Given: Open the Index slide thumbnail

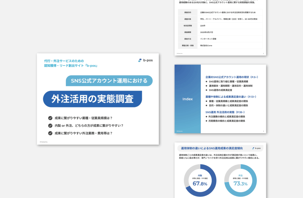Looking at the screenshot, I should coord(220,99).
